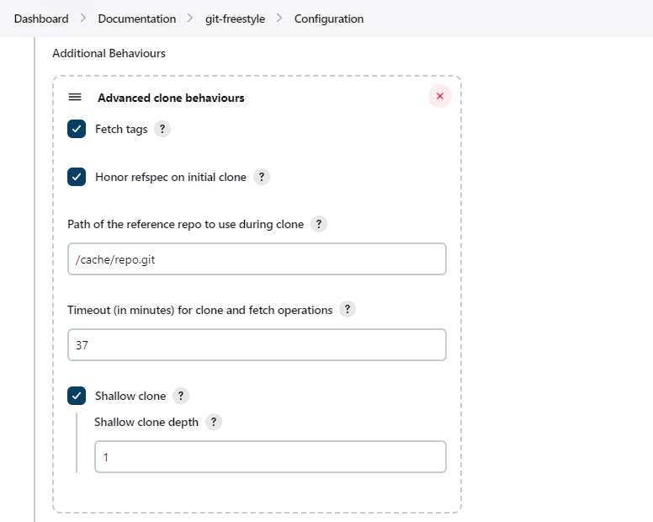Click the Shallow clone depth label
Viewport: 653px width, 522px height.
146,422
